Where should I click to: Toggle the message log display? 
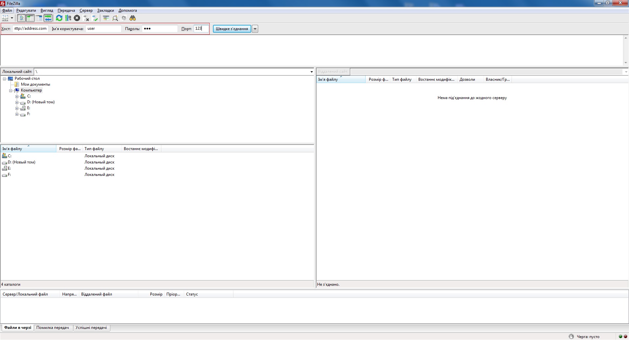click(21, 18)
